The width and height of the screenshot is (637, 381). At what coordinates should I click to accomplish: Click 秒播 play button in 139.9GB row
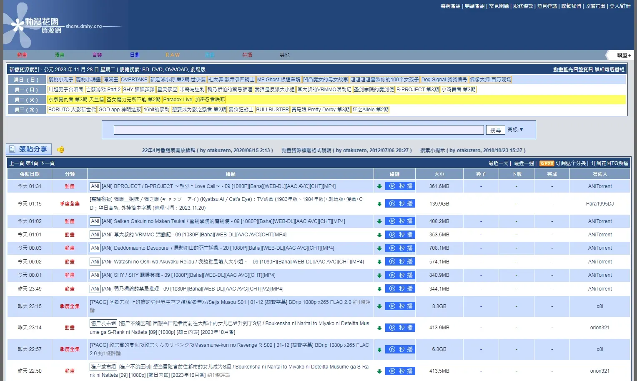click(400, 204)
